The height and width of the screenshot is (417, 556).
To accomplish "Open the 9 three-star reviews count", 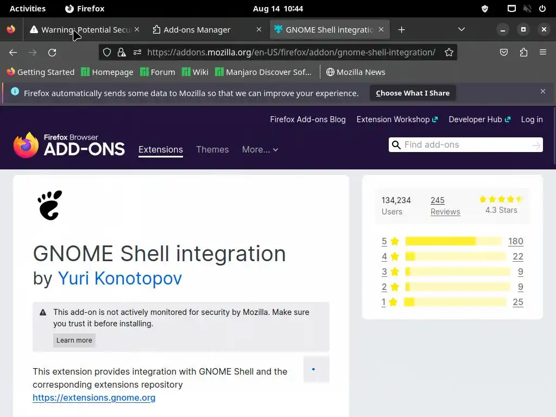I will (x=520, y=271).
